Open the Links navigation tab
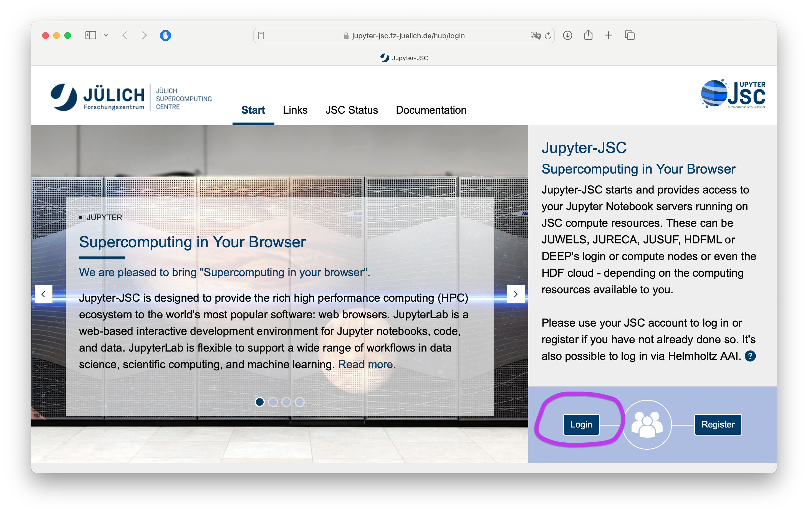The image size is (808, 514). pyautogui.click(x=295, y=110)
